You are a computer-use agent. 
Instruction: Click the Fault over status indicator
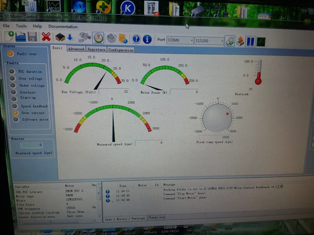point(11,54)
